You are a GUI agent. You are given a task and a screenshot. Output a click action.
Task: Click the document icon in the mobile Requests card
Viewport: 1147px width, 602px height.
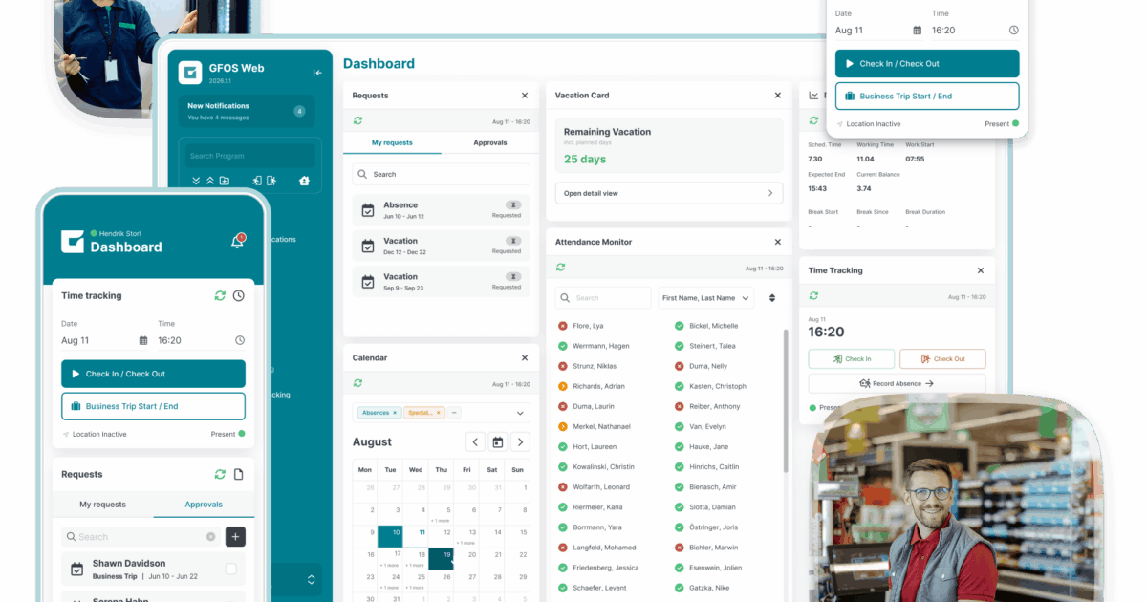click(239, 474)
